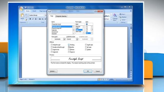Open the Font dialog help question button
Screen dimensions: 164x92
[x=96, y=11]
